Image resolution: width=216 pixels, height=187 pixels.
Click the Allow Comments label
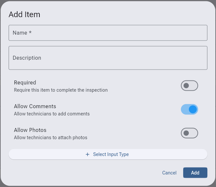(x=35, y=106)
